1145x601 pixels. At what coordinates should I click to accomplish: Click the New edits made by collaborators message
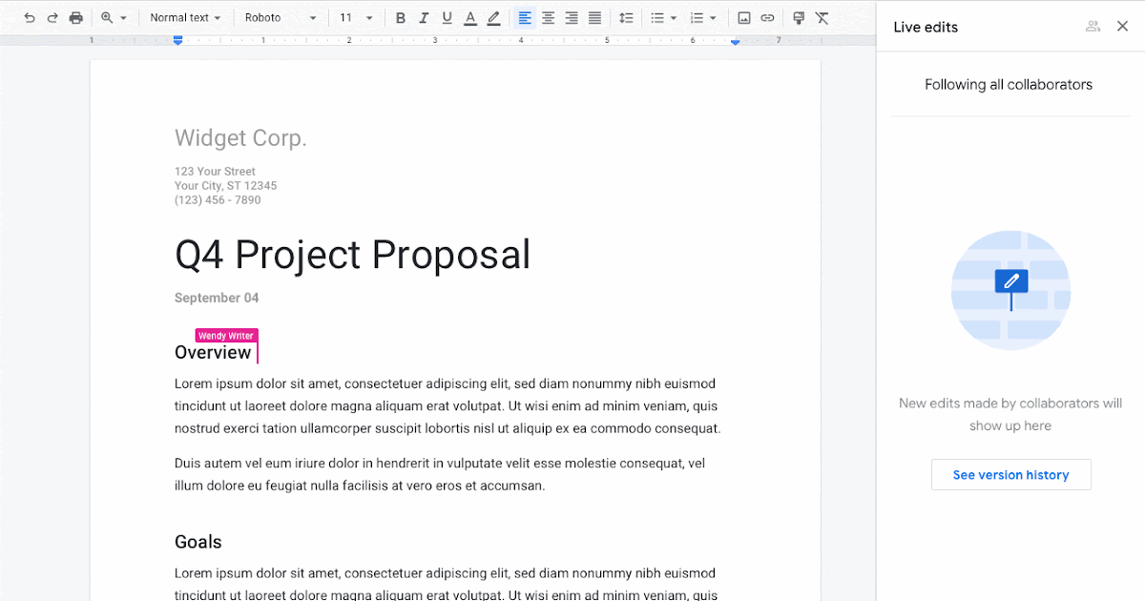click(1010, 415)
